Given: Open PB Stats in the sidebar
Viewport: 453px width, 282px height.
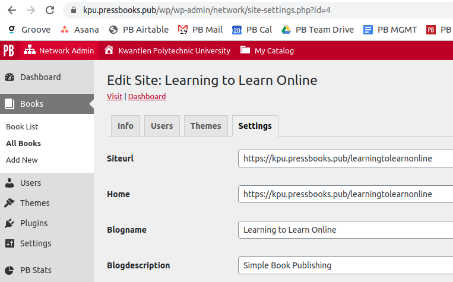Looking at the screenshot, I should click(36, 270).
